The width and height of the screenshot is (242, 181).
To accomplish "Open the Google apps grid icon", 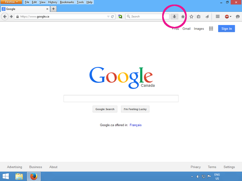I will tap(211, 29).
